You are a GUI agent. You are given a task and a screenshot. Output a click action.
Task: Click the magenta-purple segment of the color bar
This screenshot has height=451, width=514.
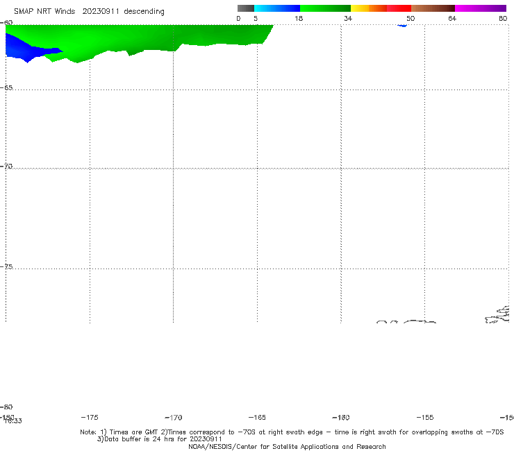pyautogui.click(x=481, y=8)
